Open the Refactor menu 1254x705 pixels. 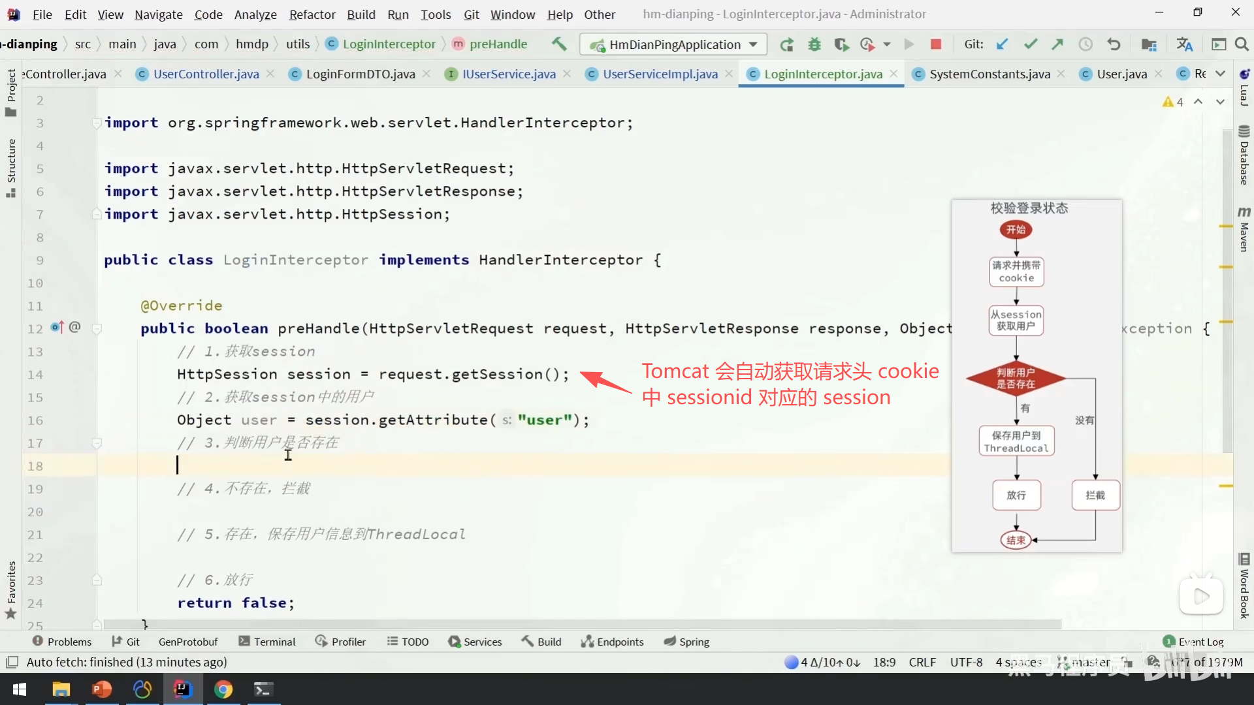pos(312,14)
